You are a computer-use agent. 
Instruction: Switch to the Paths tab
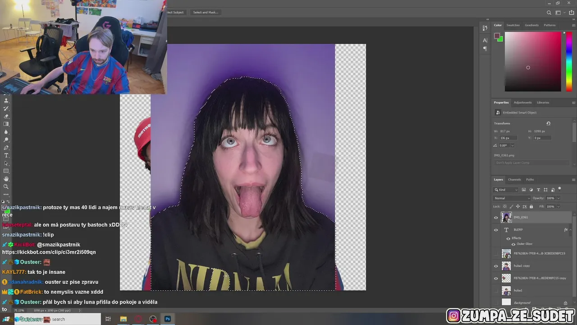point(530,180)
